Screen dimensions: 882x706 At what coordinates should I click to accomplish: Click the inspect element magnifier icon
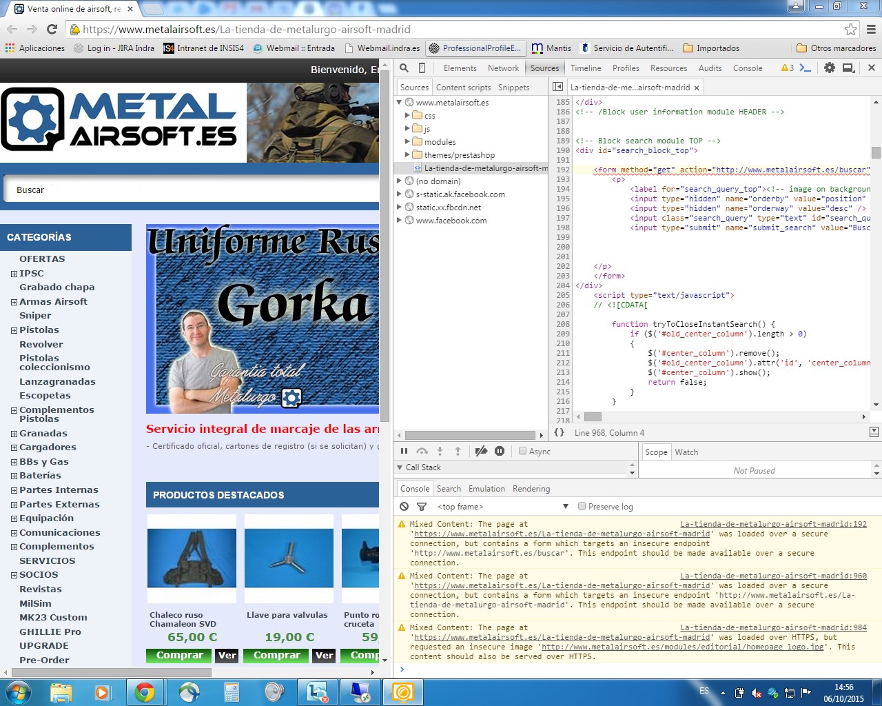tap(404, 68)
